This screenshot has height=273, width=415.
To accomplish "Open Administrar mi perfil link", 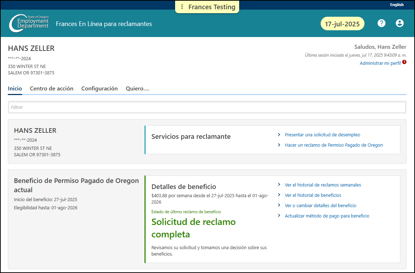I will pyautogui.click(x=380, y=63).
